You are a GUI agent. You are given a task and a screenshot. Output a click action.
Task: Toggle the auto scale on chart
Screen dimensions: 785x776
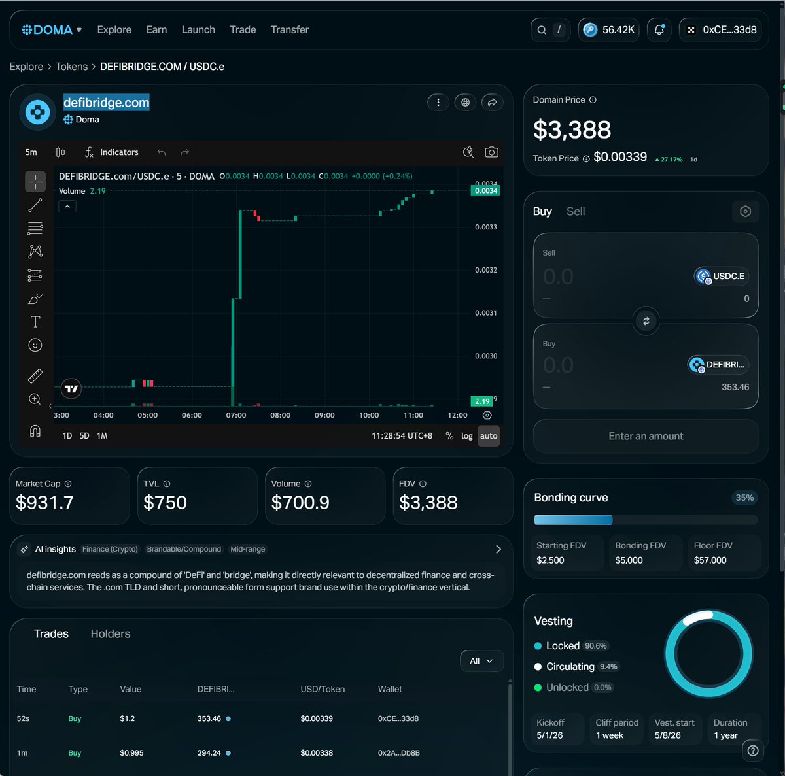coord(489,436)
